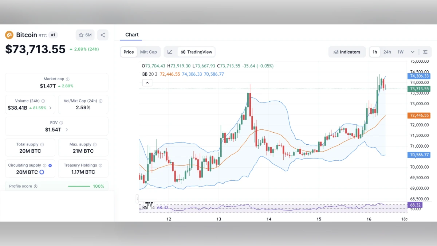Image resolution: width=437 pixels, height=246 pixels.
Task: Click the Bitcoin coin logo icon
Action: click(x=9, y=35)
